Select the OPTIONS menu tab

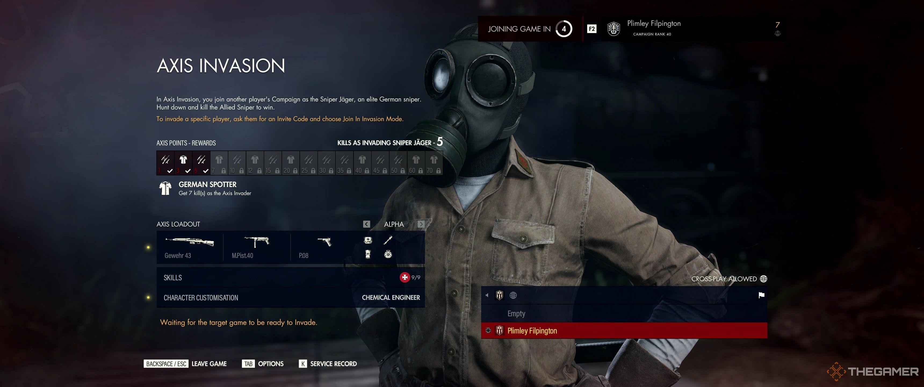click(270, 364)
